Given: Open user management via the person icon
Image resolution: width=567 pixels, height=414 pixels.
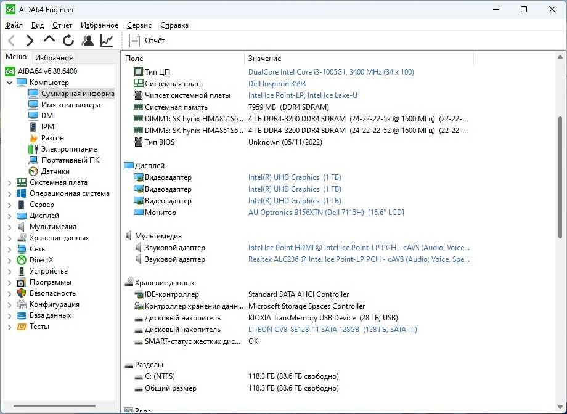Looking at the screenshot, I should point(88,41).
